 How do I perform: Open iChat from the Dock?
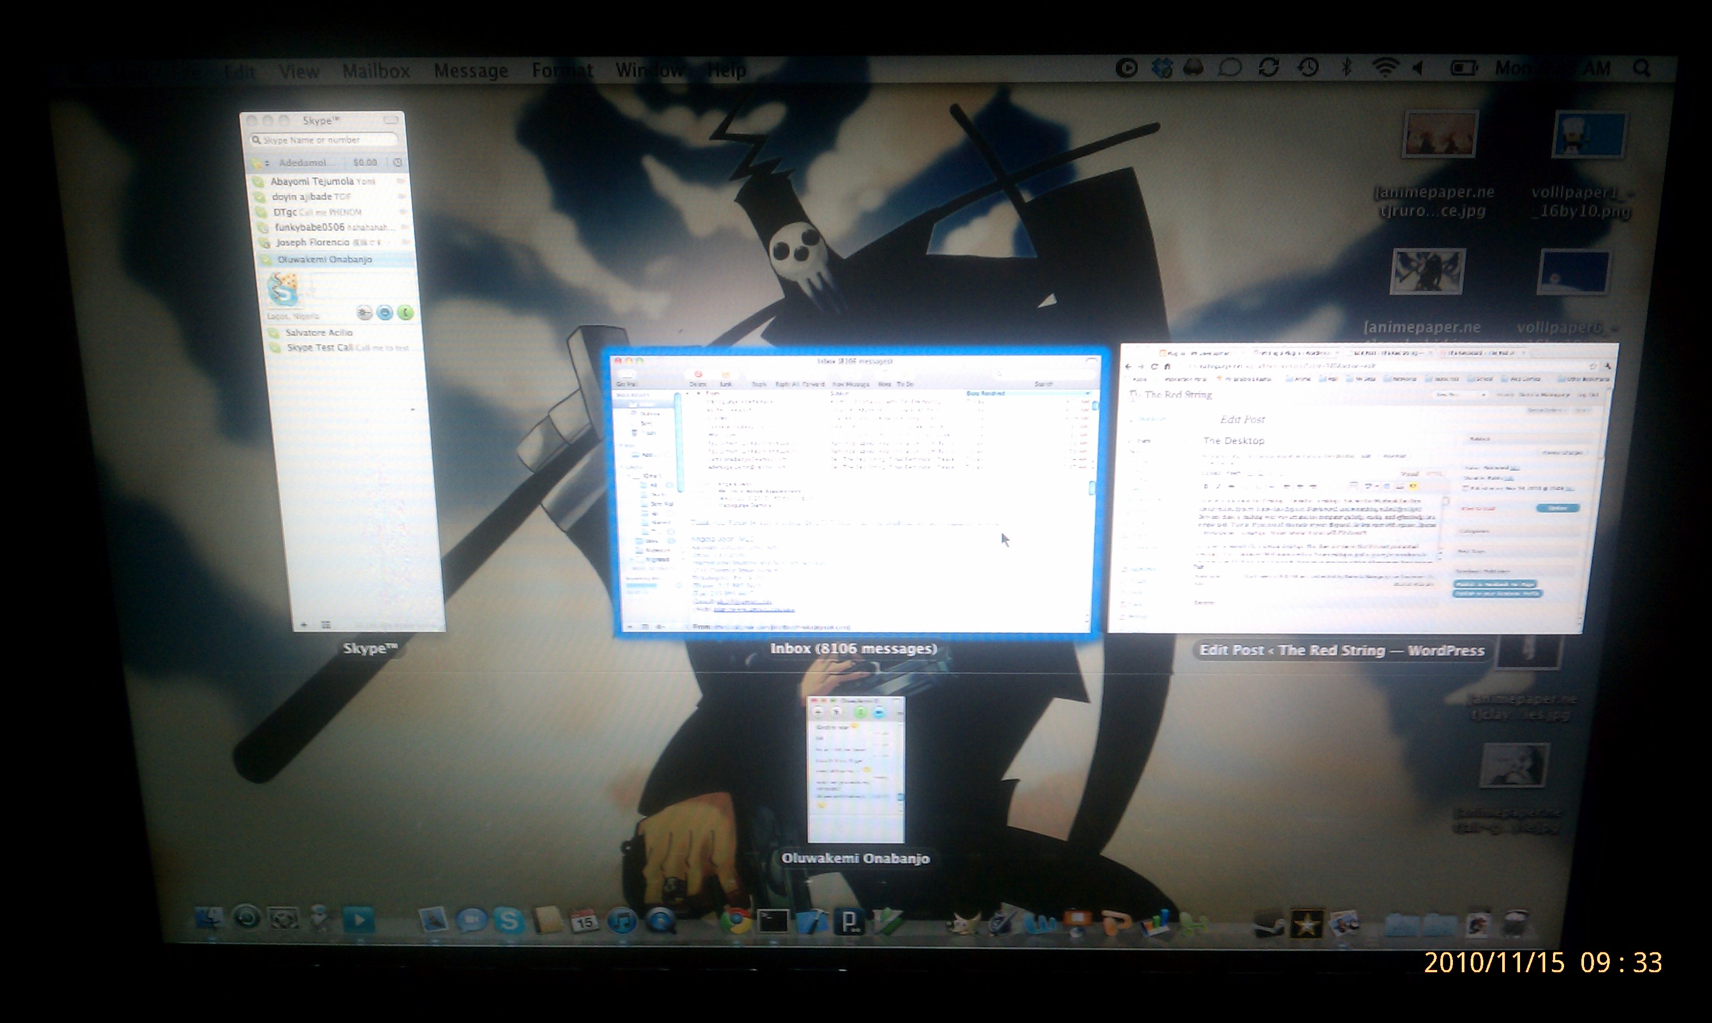click(x=472, y=920)
